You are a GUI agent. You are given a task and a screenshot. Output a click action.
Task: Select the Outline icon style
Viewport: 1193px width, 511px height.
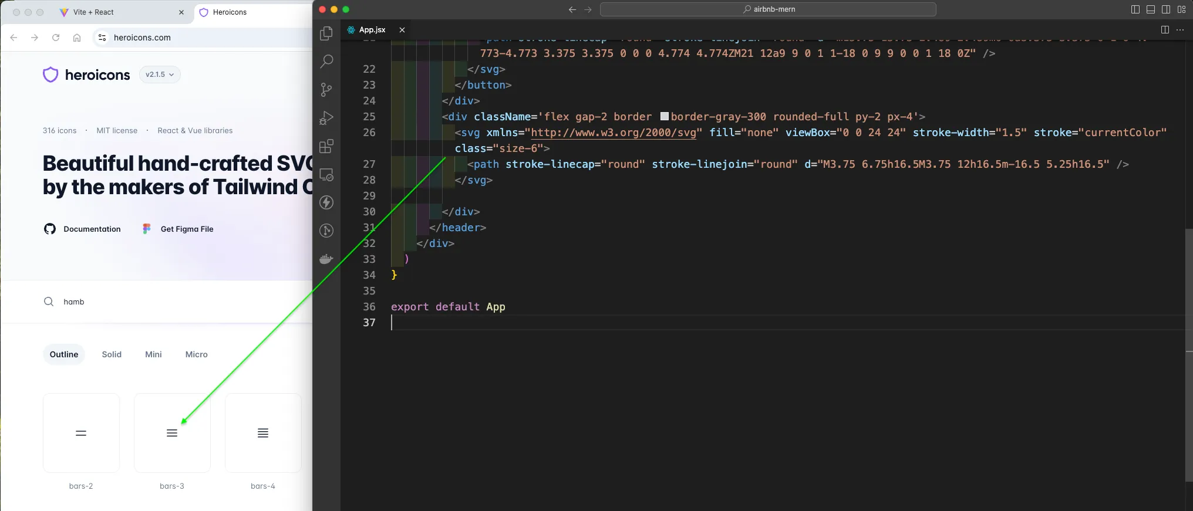coord(64,354)
